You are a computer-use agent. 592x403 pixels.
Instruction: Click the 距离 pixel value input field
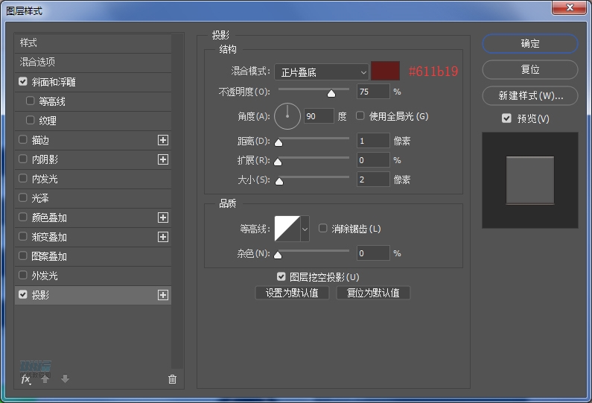point(372,141)
